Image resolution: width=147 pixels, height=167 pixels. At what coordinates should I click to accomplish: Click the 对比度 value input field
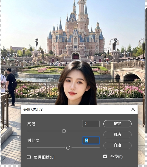(x=91, y=140)
